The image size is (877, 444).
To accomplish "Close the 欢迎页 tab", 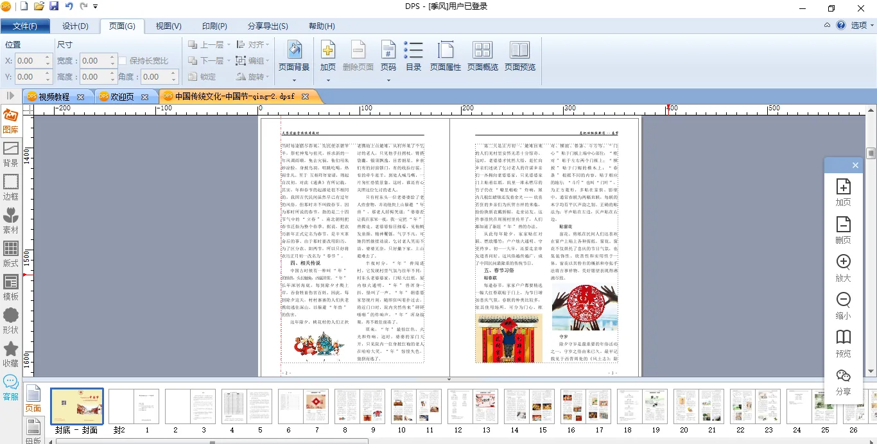I will [x=145, y=97].
